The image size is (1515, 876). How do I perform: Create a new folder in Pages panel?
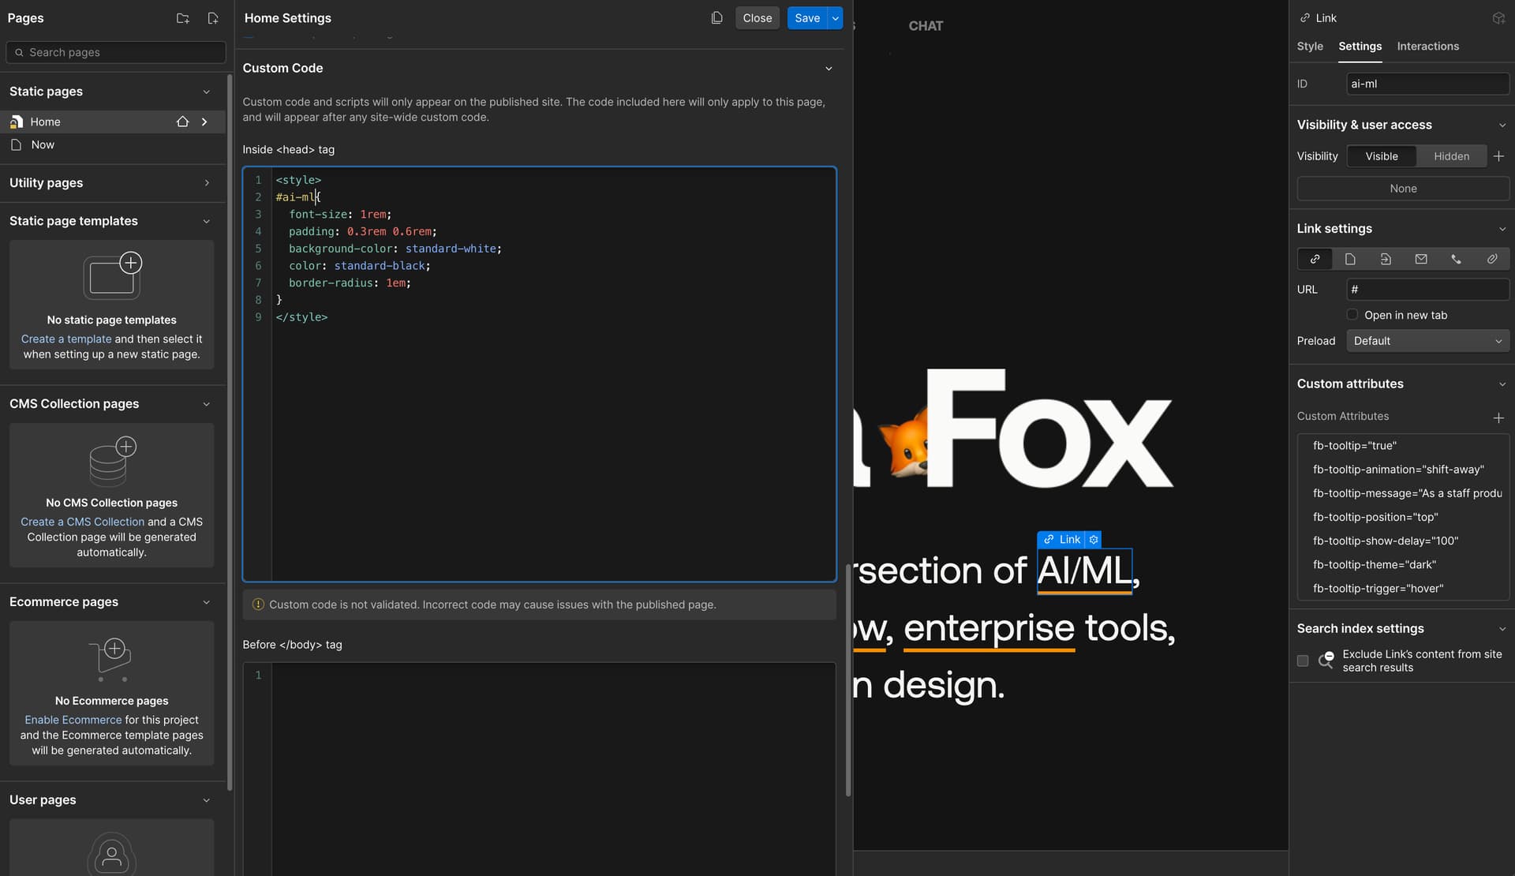[182, 17]
